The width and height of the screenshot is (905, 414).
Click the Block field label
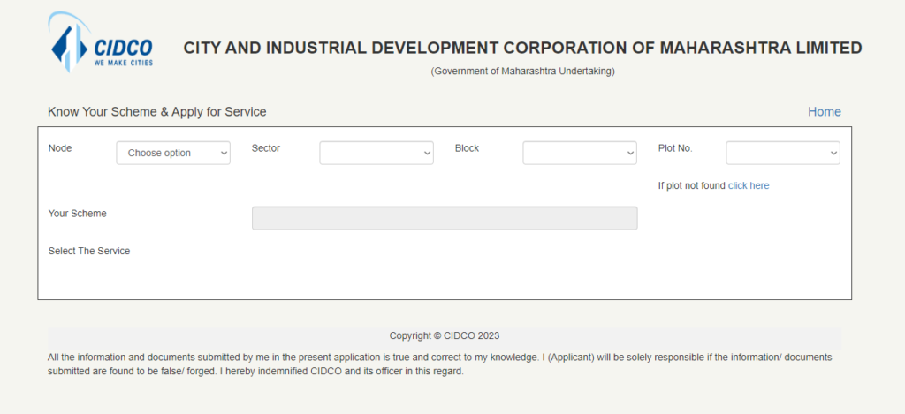pyautogui.click(x=467, y=148)
